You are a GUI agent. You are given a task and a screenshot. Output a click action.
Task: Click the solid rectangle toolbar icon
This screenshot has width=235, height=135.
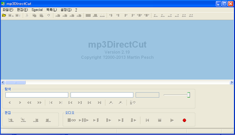click(x=88, y=15)
